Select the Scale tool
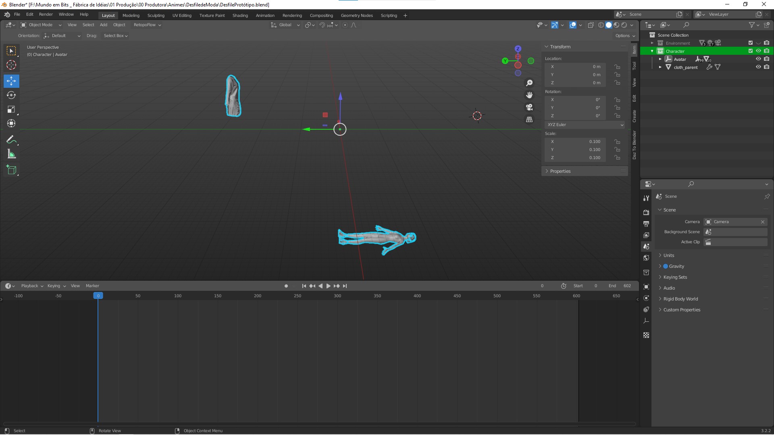The height and width of the screenshot is (435, 774). (11, 110)
